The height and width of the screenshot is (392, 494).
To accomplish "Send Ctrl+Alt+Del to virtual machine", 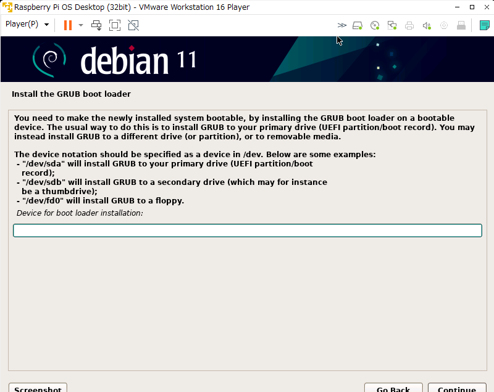I will (x=96, y=25).
